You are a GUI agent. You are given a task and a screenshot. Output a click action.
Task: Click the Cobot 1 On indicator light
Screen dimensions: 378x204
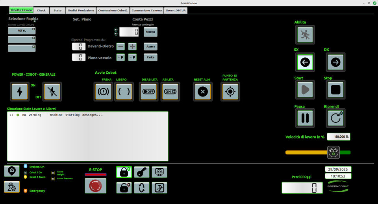(x=25, y=173)
